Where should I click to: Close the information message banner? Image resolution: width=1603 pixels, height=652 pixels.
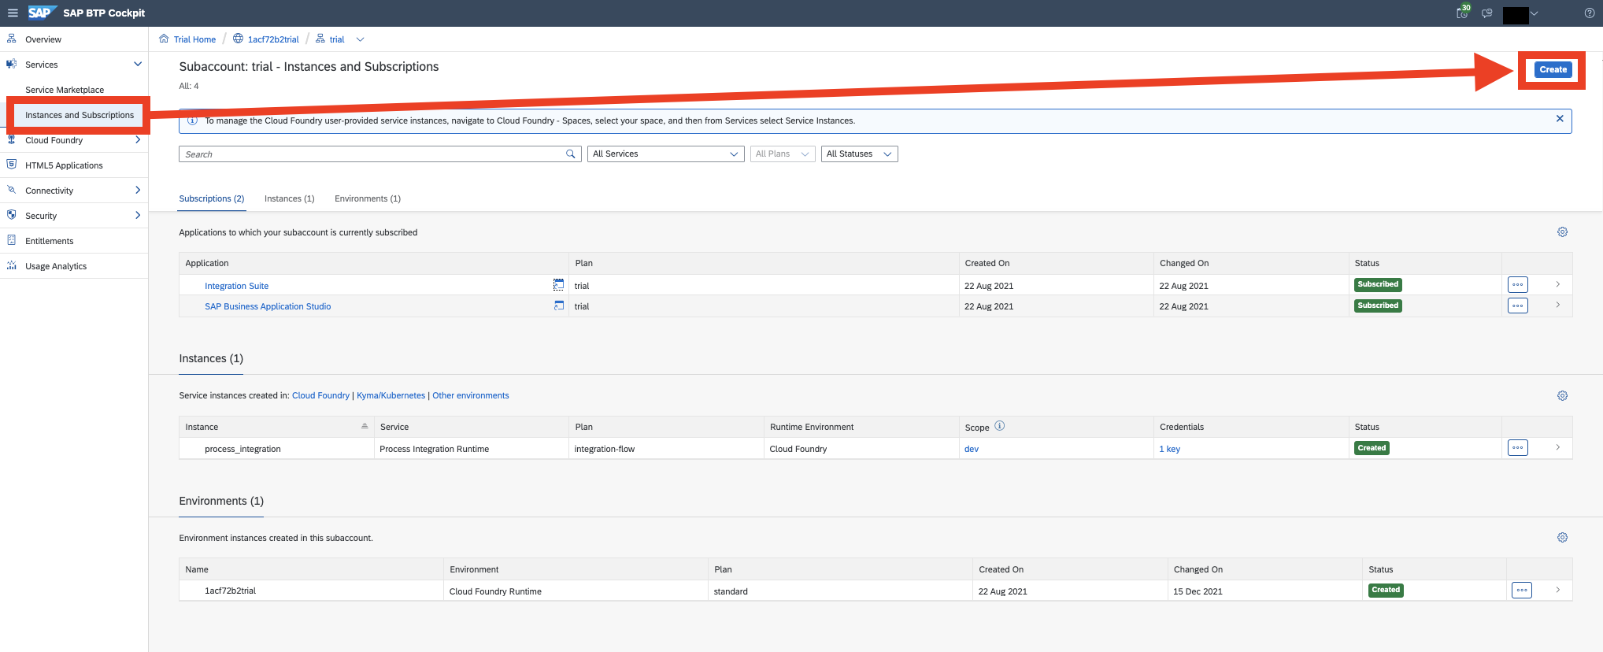click(1560, 119)
